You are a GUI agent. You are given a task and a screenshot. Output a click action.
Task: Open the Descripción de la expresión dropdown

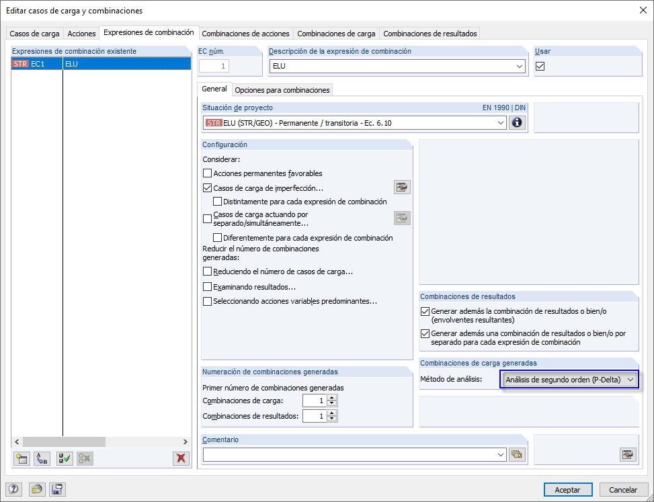click(x=520, y=67)
